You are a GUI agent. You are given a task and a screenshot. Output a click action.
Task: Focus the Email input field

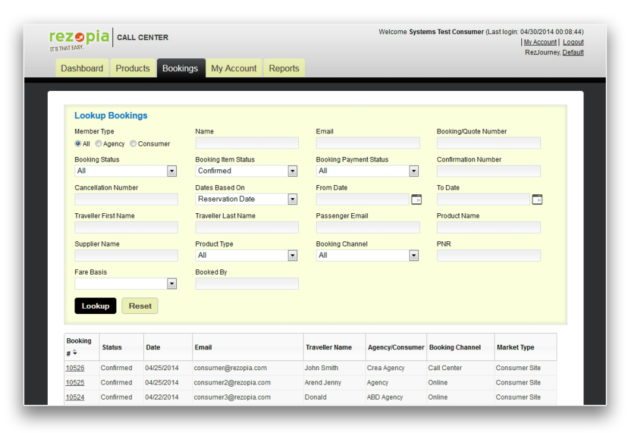tap(368, 143)
